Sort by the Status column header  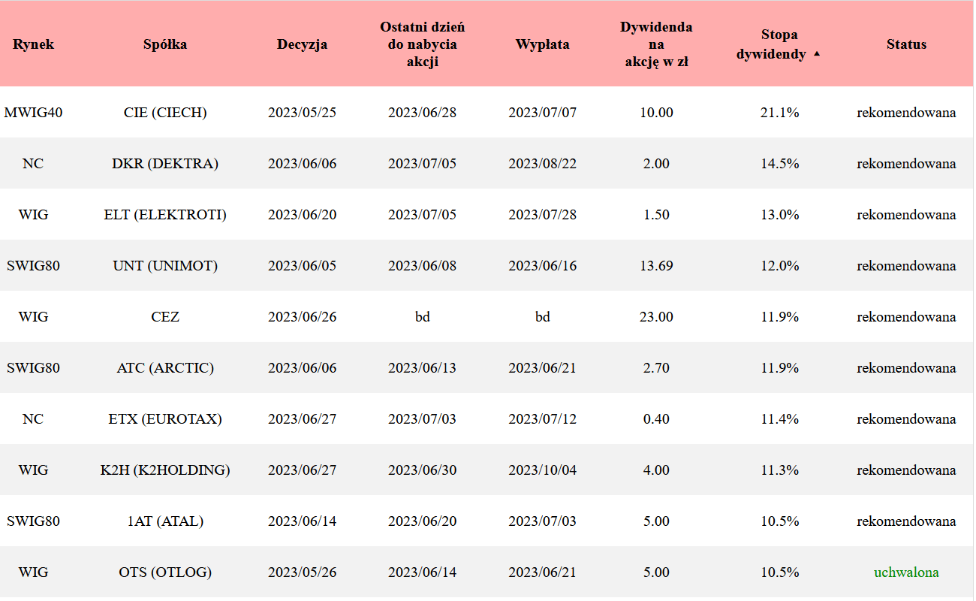pyautogui.click(x=906, y=44)
